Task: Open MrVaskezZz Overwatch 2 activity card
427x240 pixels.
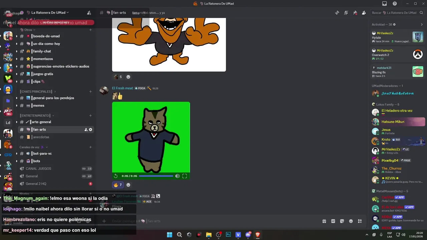Action: [x=398, y=54]
